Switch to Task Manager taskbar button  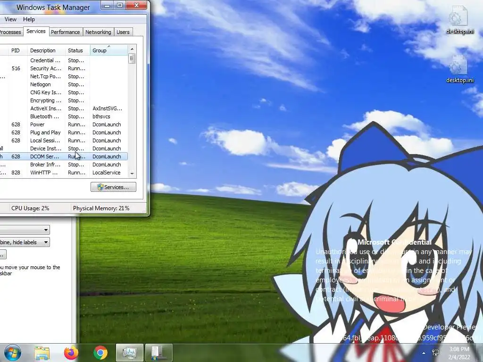pos(129,353)
